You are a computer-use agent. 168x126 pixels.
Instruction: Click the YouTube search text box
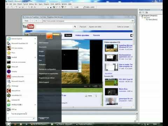point(54,27)
